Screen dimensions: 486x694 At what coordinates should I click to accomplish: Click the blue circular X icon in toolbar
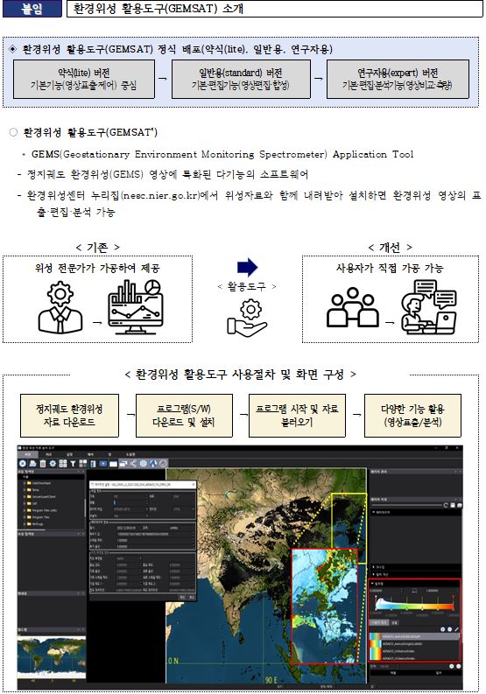point(23,464)
